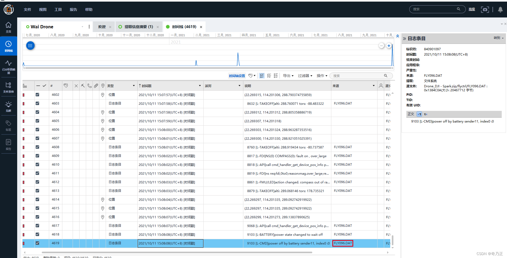This screenshot has width=507, height=258.
Task: Open the 标签 tags sidebar icon
Action: (x=8, y=125)
